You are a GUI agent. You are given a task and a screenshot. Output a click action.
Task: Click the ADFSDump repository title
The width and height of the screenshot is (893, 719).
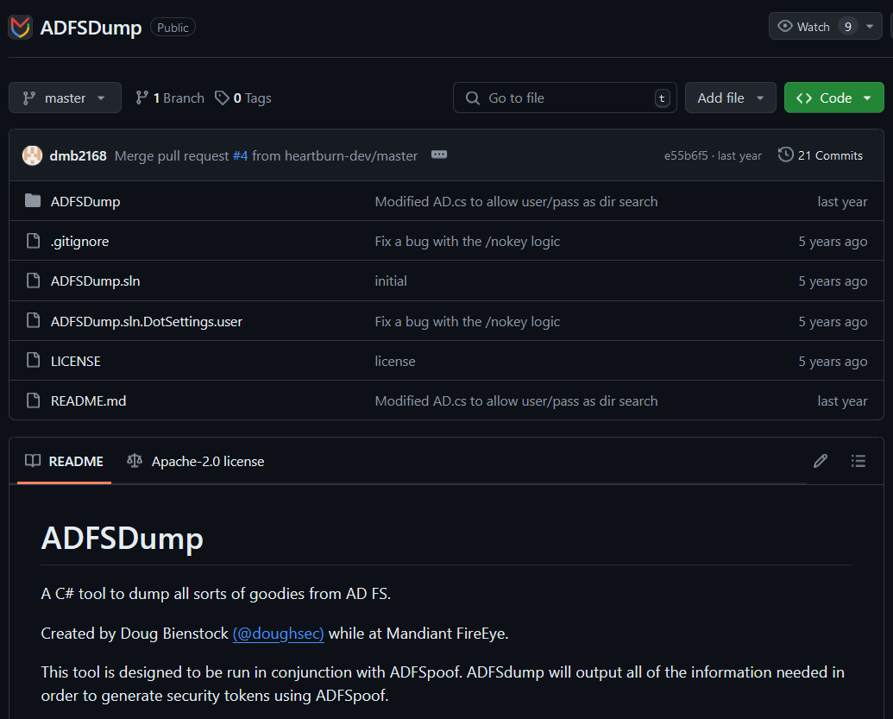click(91, 28)
